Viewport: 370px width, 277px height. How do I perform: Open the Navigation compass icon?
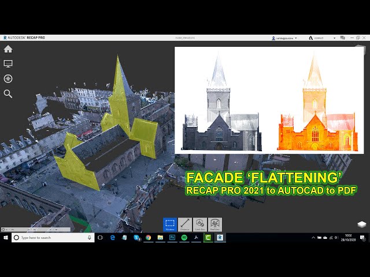(x=8, y=79)
